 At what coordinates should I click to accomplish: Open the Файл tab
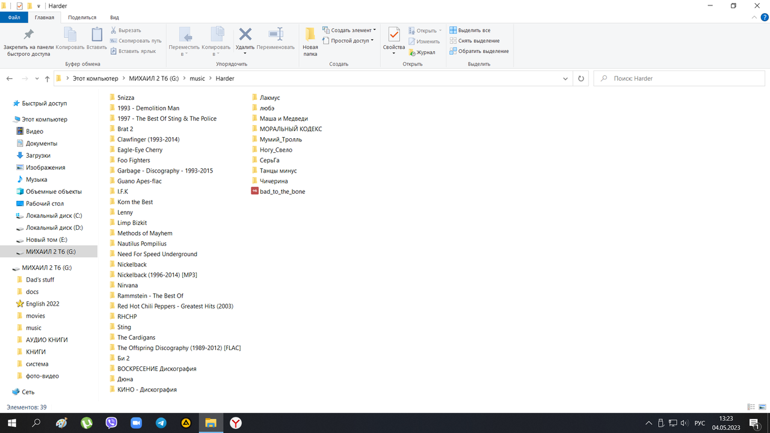tap(14, 17)
